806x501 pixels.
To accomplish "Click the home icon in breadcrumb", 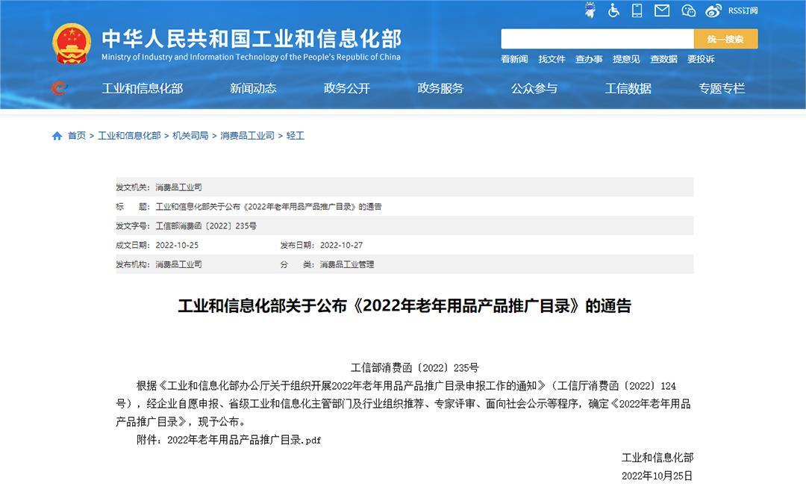I will point(57,136).
